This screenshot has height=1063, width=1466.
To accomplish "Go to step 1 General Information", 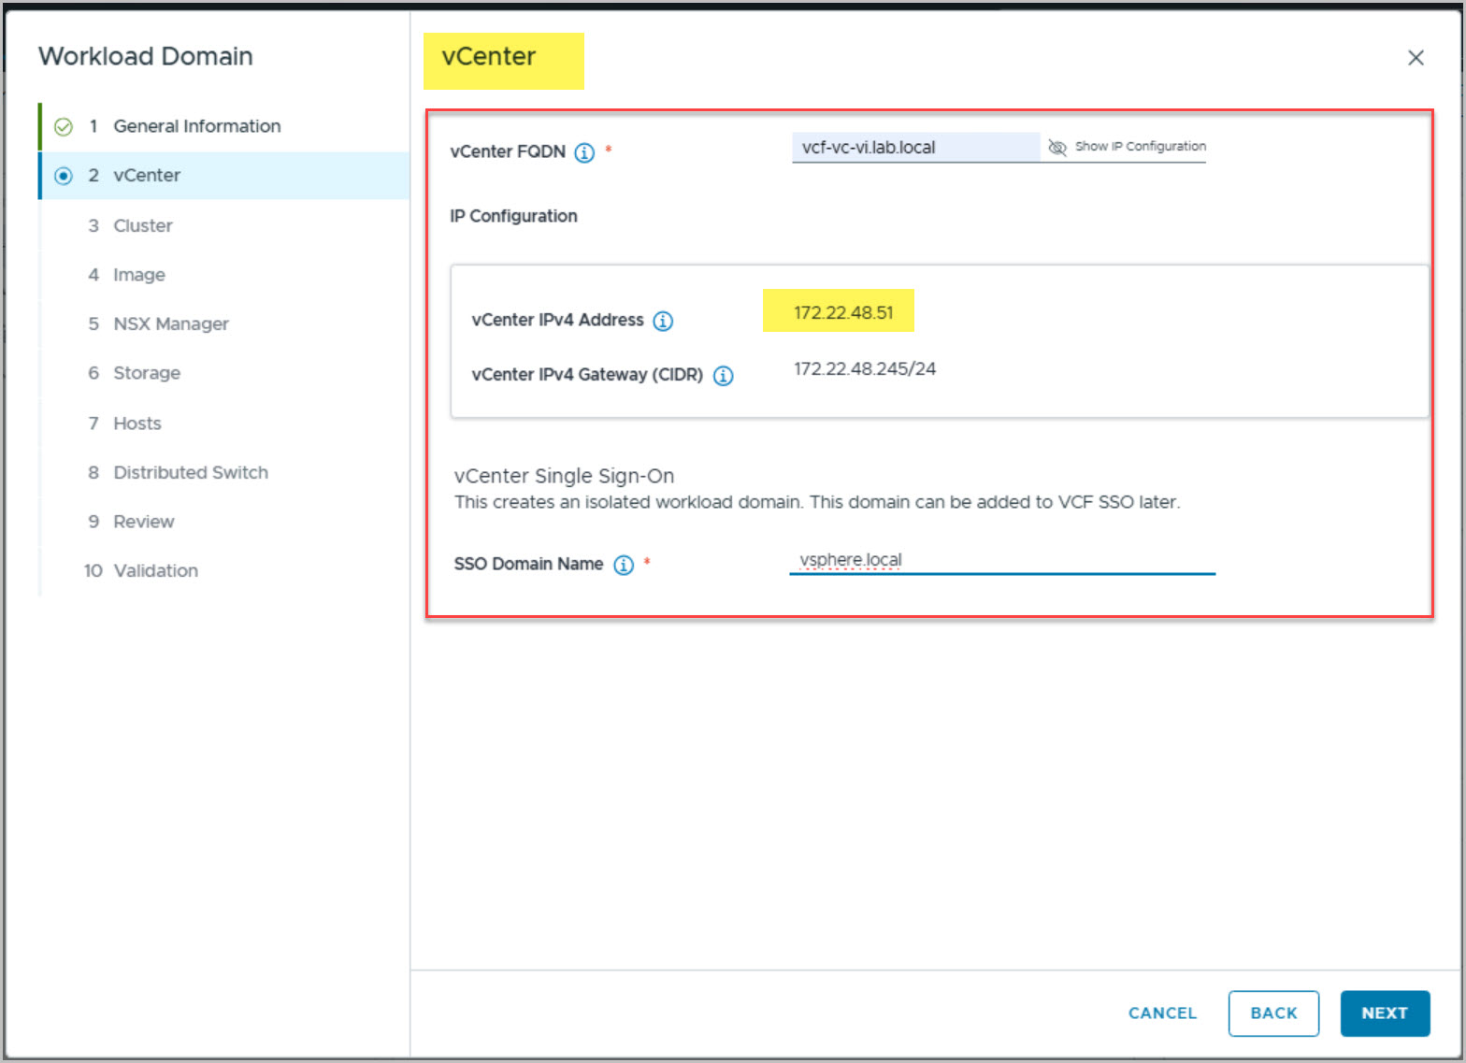I will coord(224,126).
